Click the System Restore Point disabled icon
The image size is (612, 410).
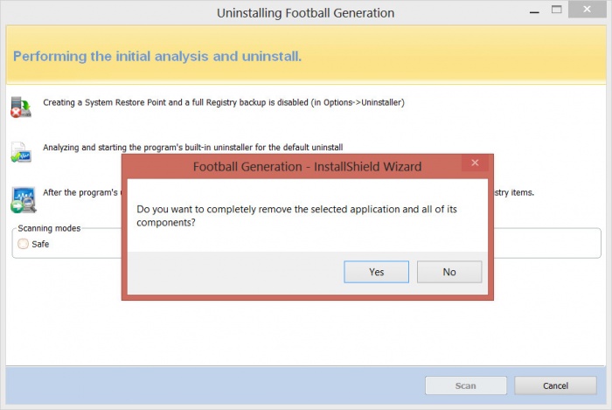pos(20,107)
